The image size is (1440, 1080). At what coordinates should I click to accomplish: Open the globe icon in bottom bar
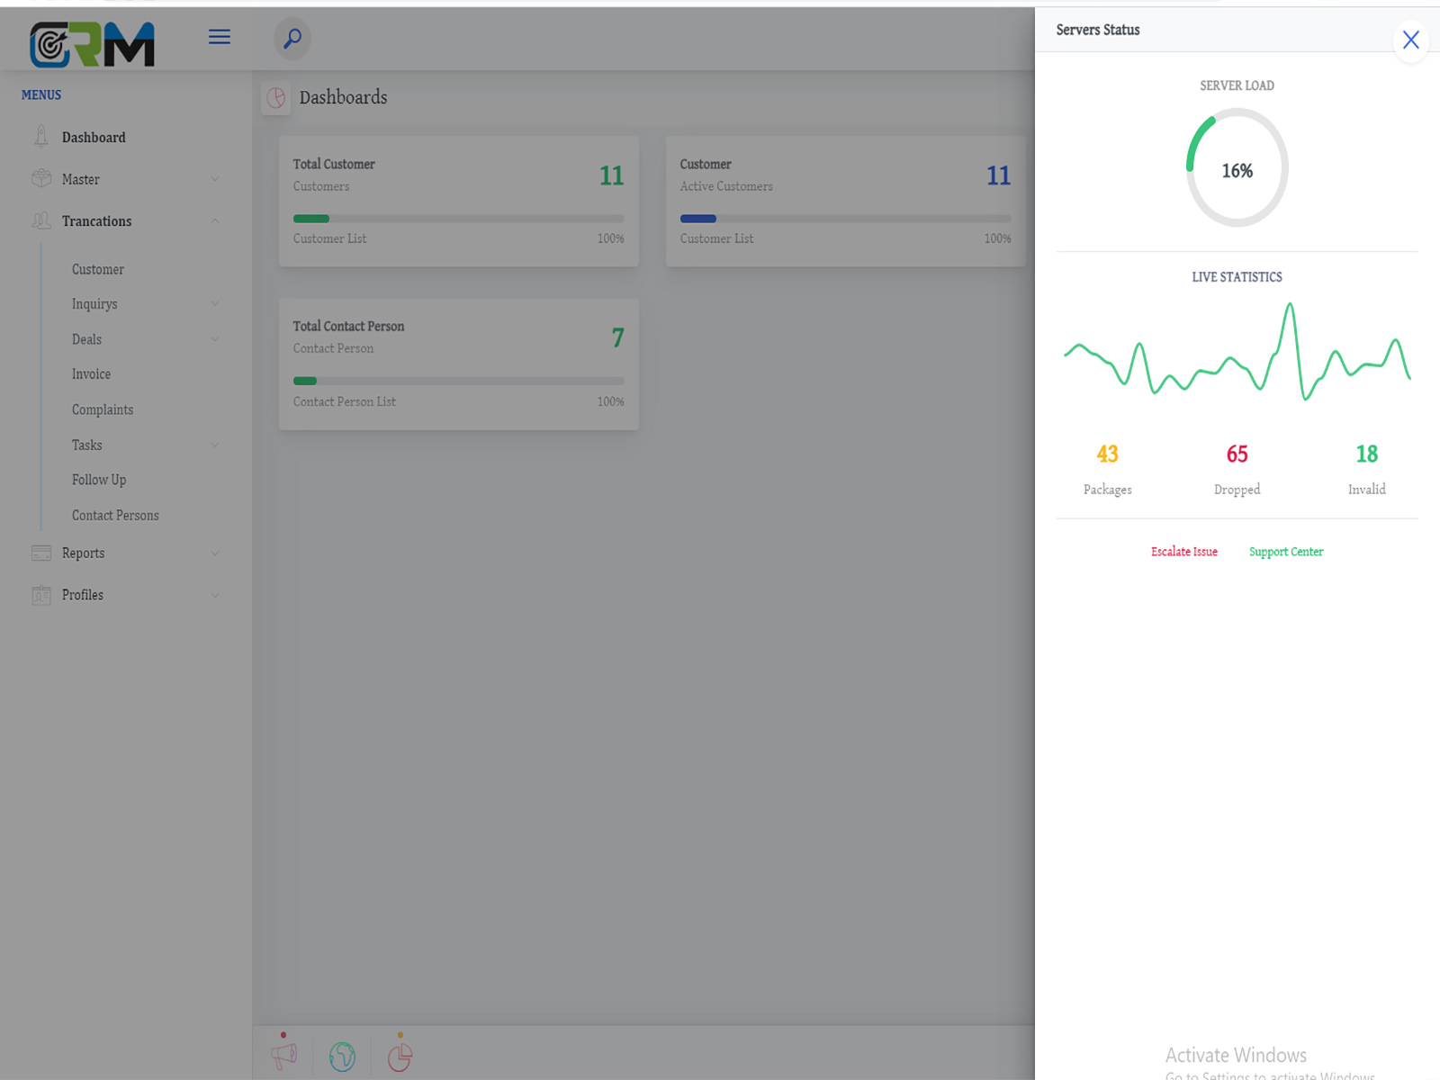coord(342,1057)
